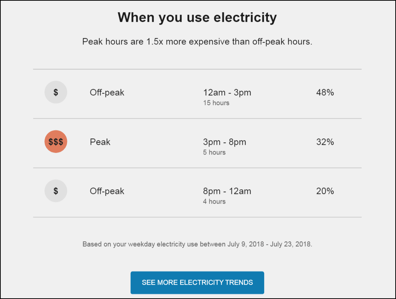
Task: Click the orange $$$ peak icon
Action: click(x=56, y=142)
